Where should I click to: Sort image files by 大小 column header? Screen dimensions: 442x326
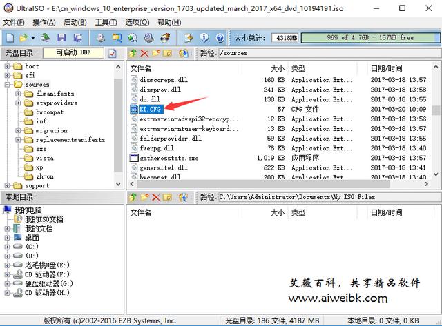(x=278, y=68)
